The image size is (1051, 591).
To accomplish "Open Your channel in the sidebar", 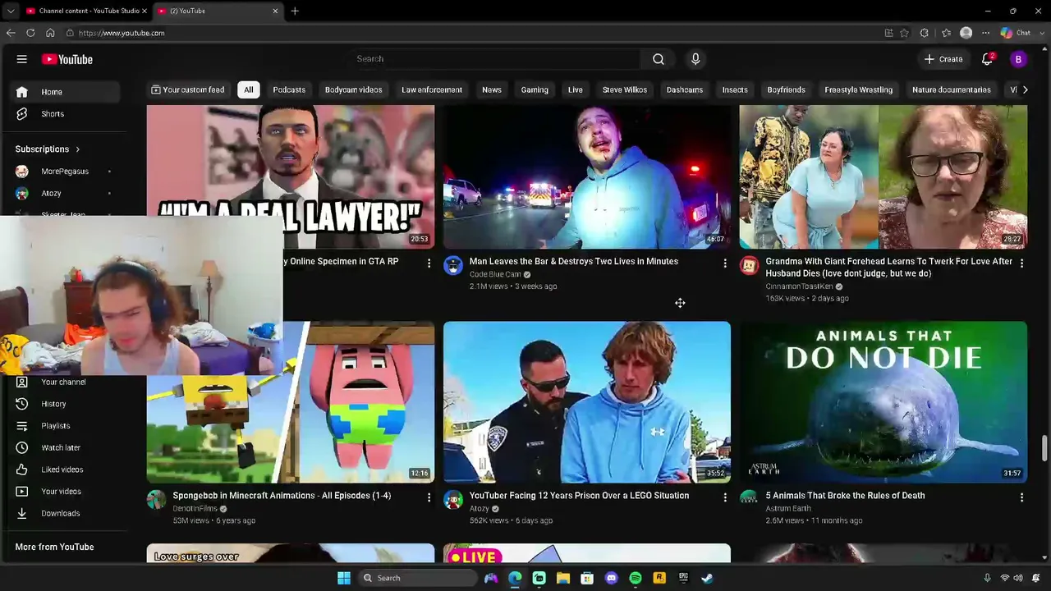I will pyautogui.click(x=66, y=383).
